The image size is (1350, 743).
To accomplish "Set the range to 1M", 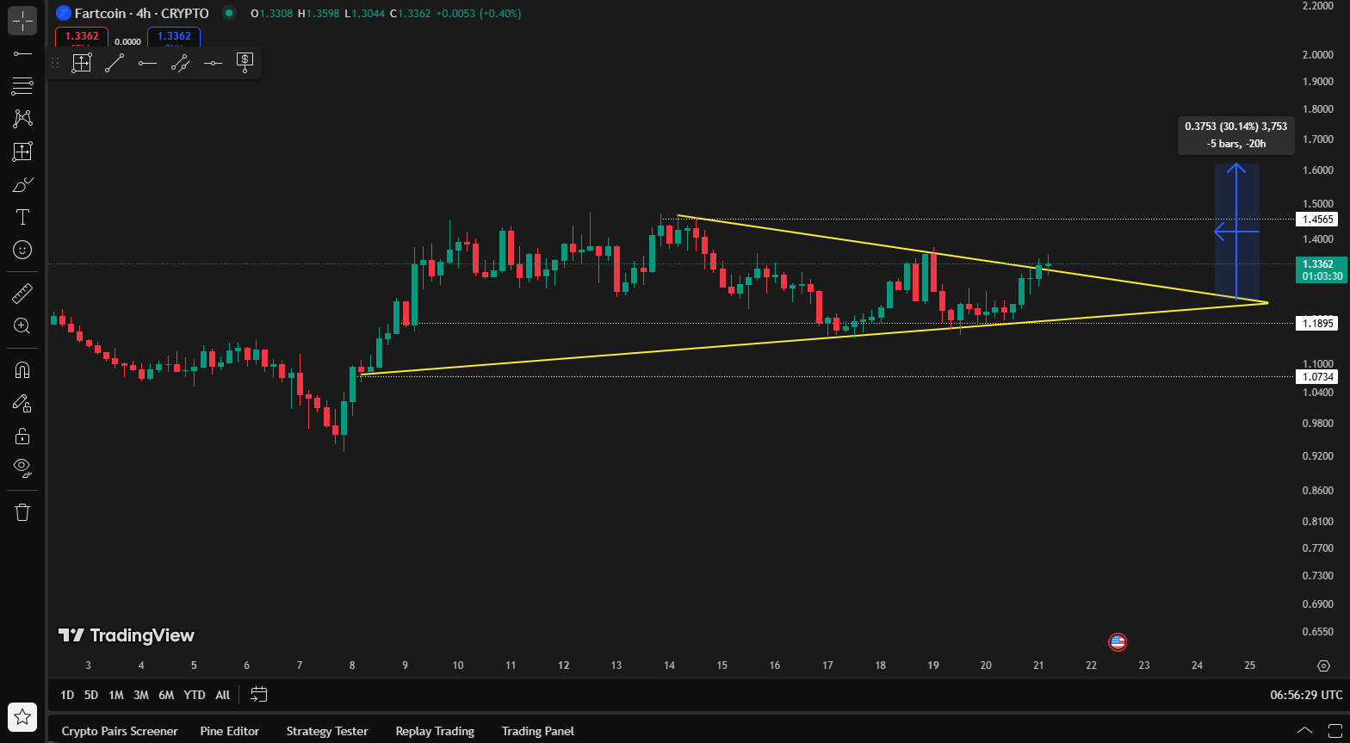I will point(115,695).
